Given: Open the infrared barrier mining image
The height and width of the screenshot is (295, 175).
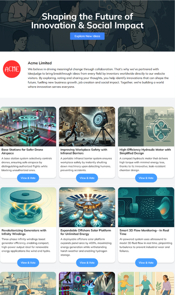Looking at the screenshot, I should [87, 127].
